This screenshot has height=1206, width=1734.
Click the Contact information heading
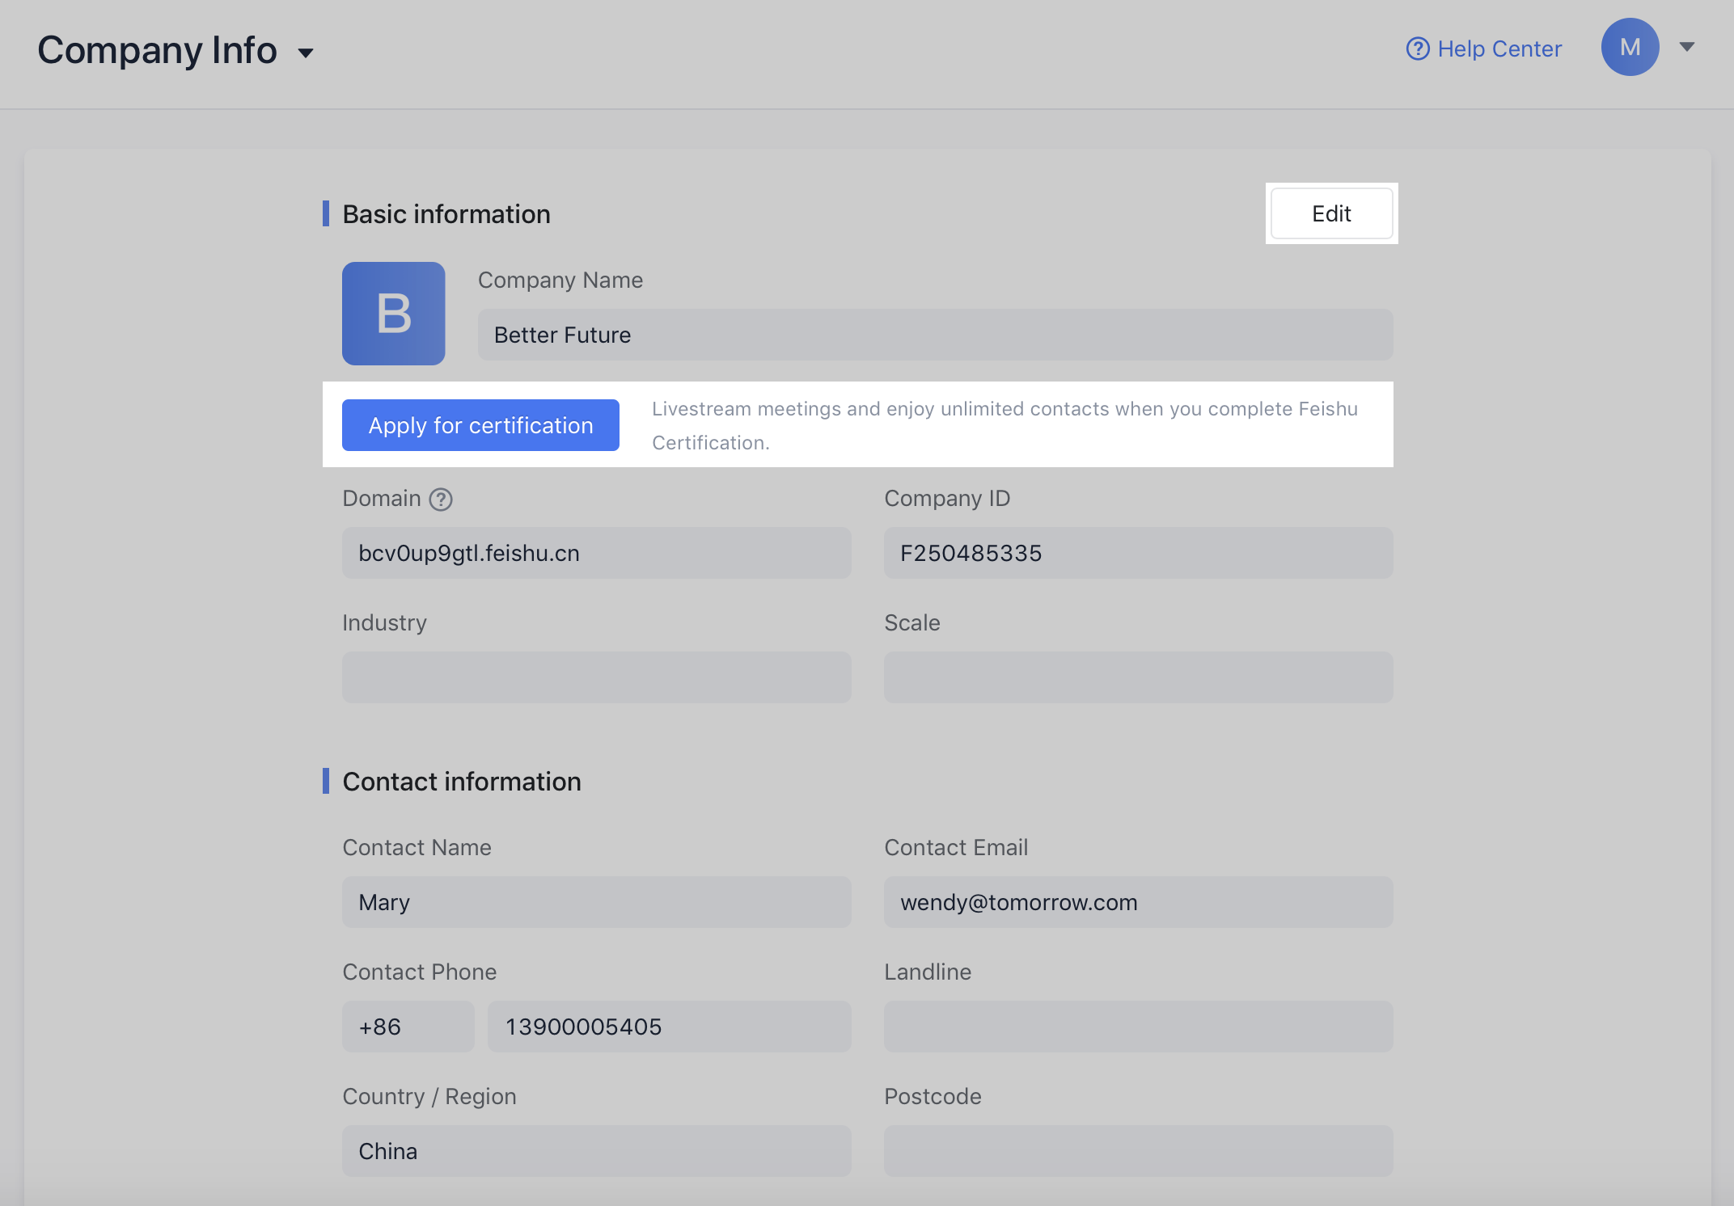coord(462,782)
